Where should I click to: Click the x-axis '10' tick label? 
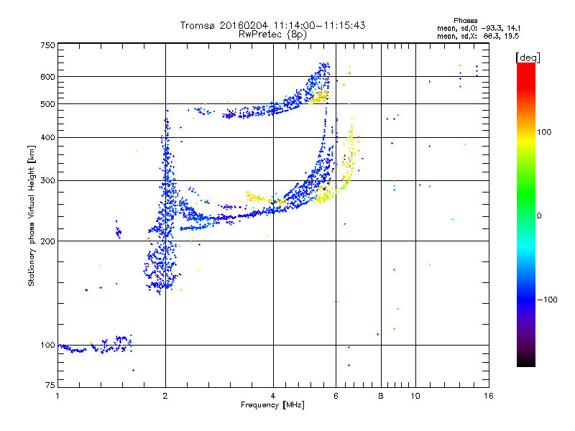click(415, 396)
